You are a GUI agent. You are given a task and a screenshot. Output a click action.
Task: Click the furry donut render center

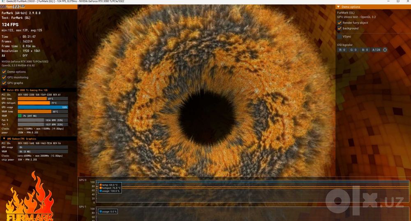pos(207,117)
